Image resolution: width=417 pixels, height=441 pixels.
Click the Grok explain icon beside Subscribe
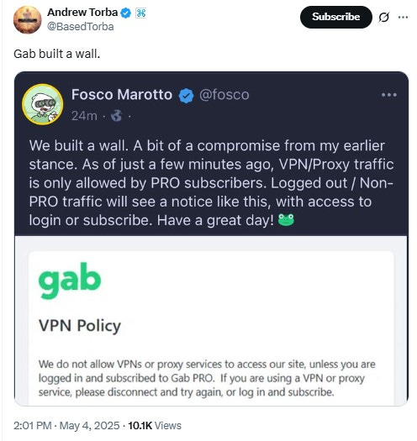383,17
